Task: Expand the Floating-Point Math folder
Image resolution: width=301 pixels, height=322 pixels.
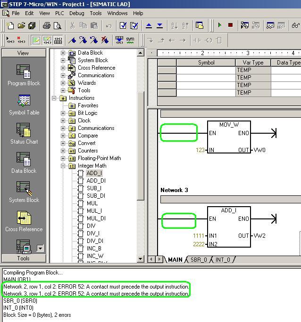Action: (x=63, y=158)
